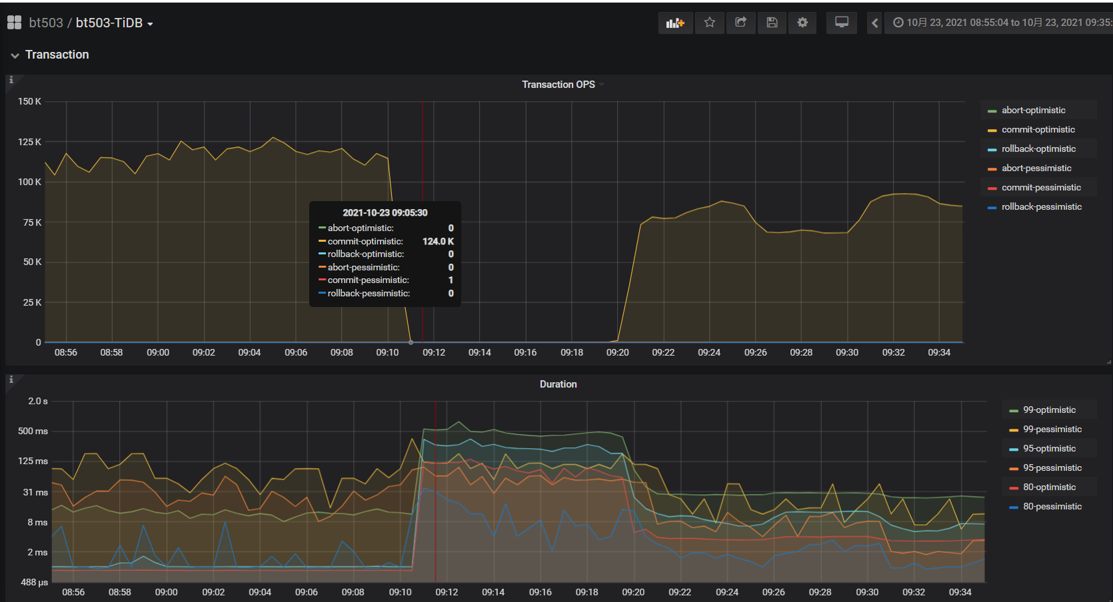Open dashboard settings gear

(802, 23)
